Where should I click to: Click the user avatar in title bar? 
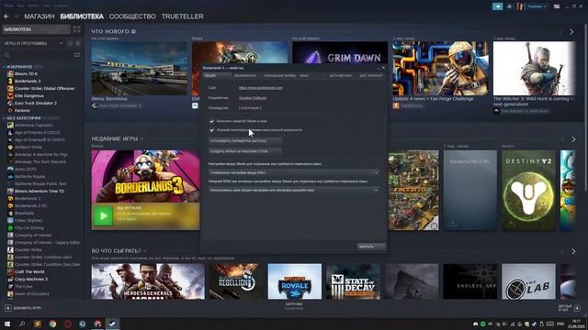pos(520,6)
